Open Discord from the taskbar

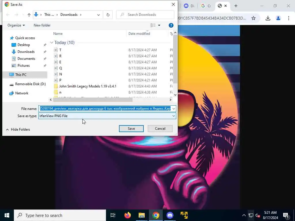click(170, 215)
